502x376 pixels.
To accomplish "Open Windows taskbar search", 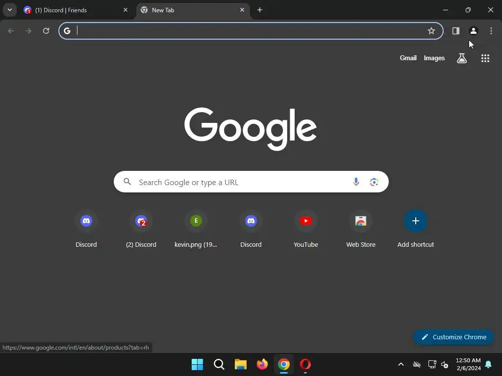I will [x=219, y=364].
